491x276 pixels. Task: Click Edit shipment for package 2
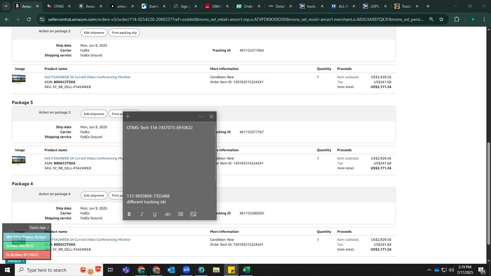pos(94,33)
